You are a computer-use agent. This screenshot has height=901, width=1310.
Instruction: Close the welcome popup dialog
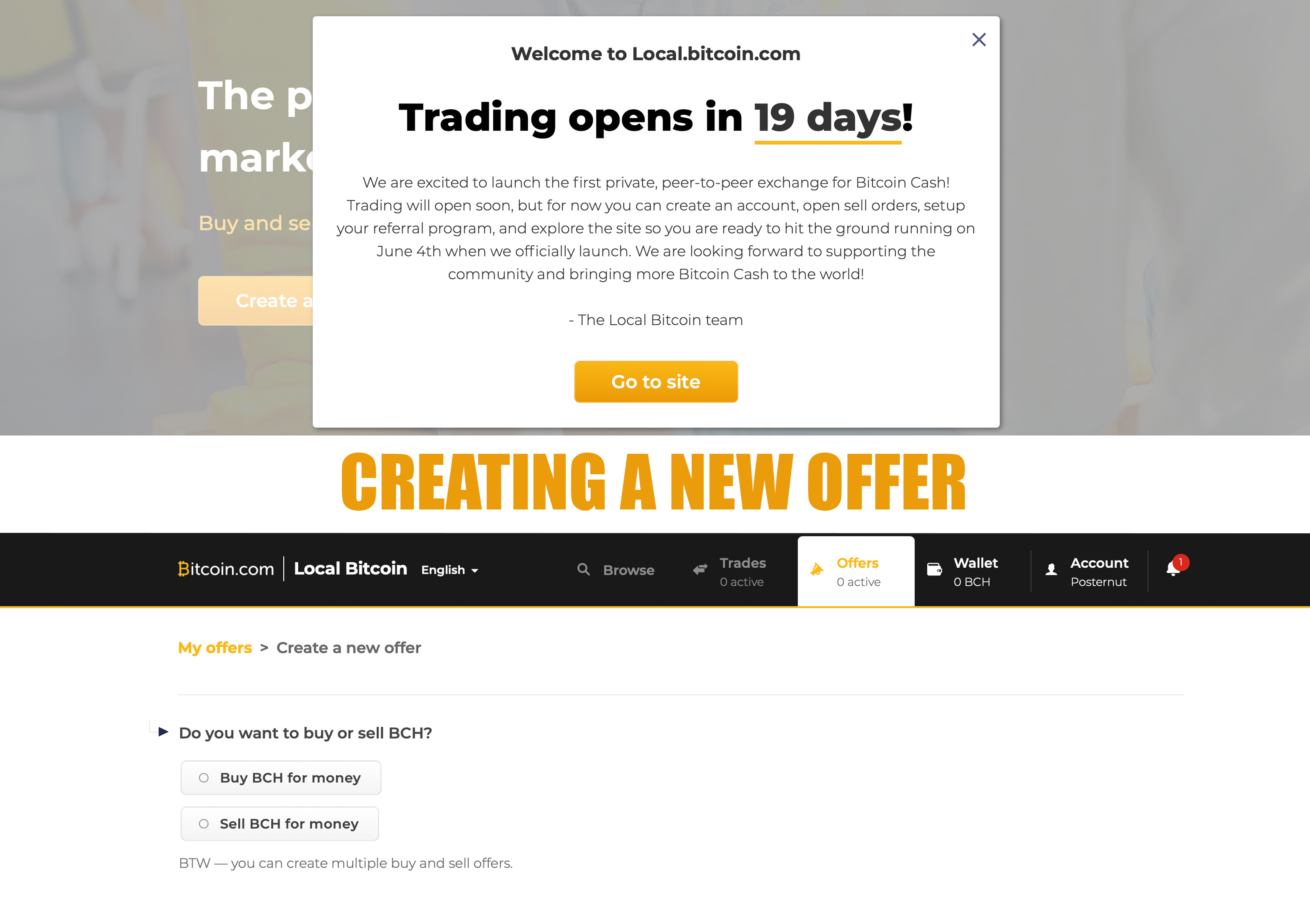pos(978,39)
